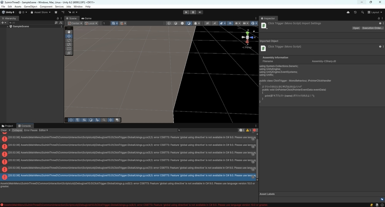Switch to the Game tab
This screenshot has width=385, height=207.
pyautogui.click(x=87, y=18)
